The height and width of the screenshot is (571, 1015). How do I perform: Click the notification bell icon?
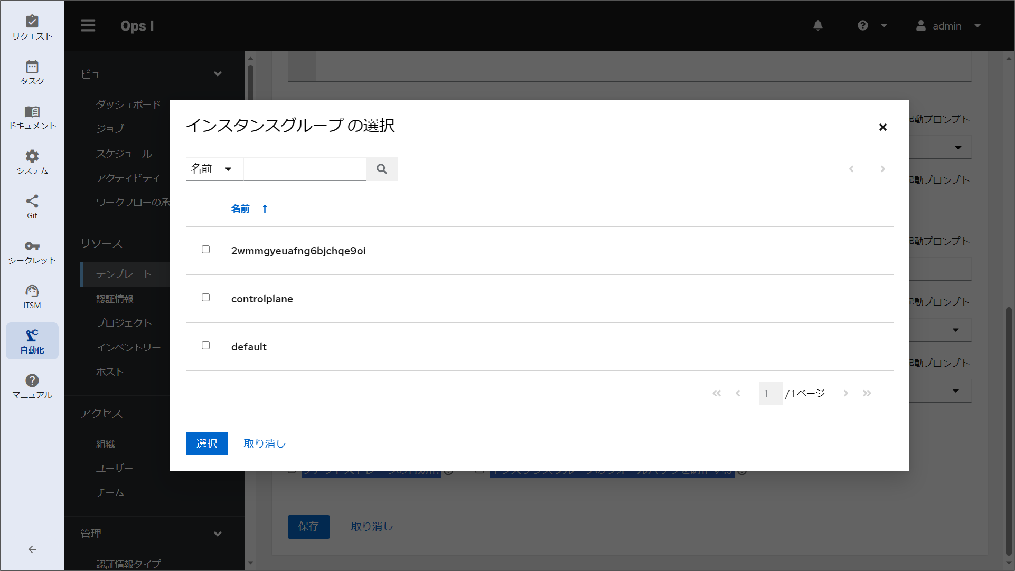click(818, 25)
